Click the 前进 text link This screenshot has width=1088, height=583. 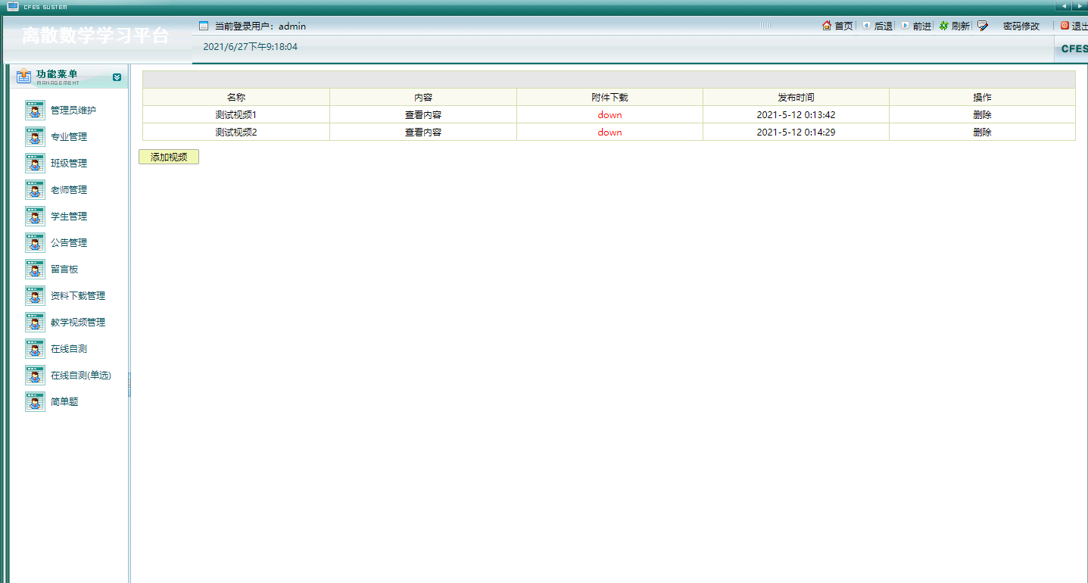pos(922,26)
